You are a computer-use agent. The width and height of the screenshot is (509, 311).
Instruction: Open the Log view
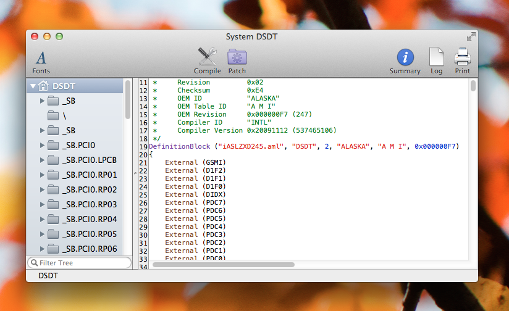436,61
